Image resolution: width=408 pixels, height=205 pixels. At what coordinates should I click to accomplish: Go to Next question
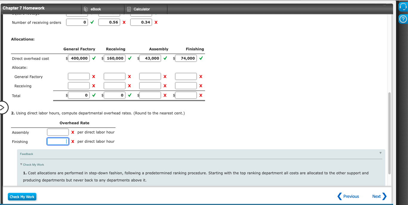(x=379, y=196)
